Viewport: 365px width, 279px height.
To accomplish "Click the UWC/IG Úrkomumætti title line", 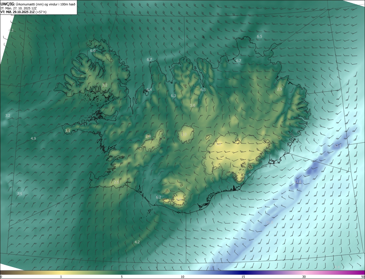I will 38,4.
